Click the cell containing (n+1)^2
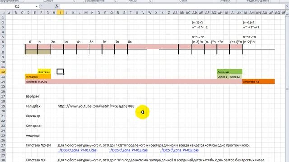Screen dimensions: 289x162 (x=248, y=22)
